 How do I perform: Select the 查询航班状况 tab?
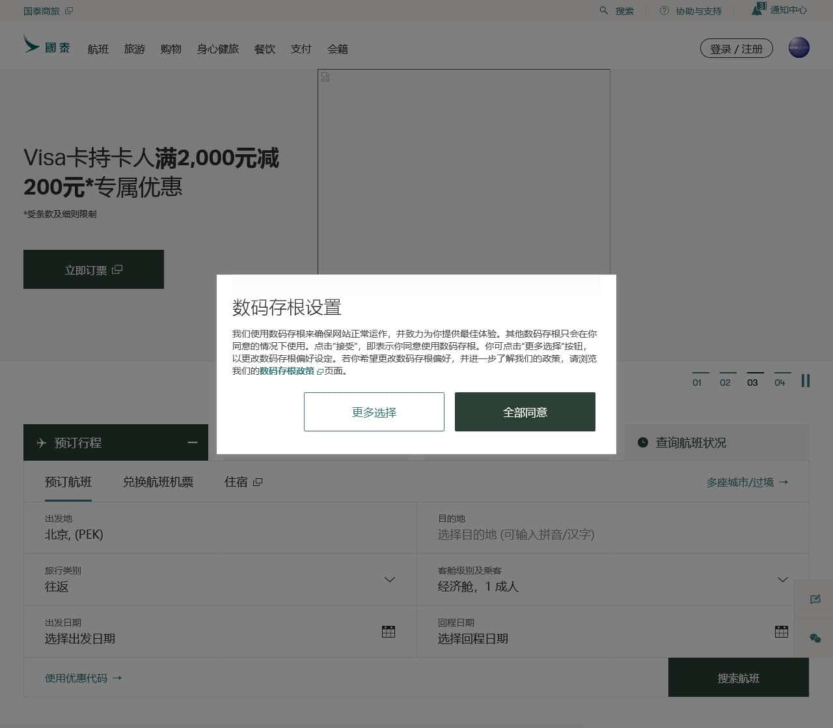(x=717, y=442)
